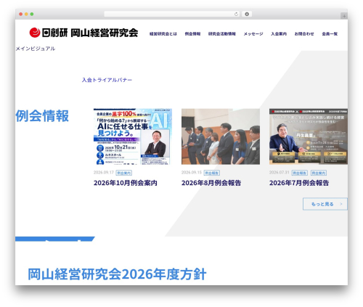Image resolution: width=363 pixels, height=307 pixels.
Task: Open the AIに任せる仕事 event thumbnail
Action: [133, 136]
